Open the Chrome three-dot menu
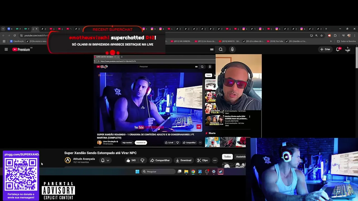Image resolution: width=358 pixels, height=201 pixels. pos(354,35)
